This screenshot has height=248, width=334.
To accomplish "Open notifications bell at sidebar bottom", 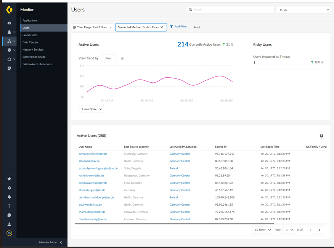I will click(9, 197).
